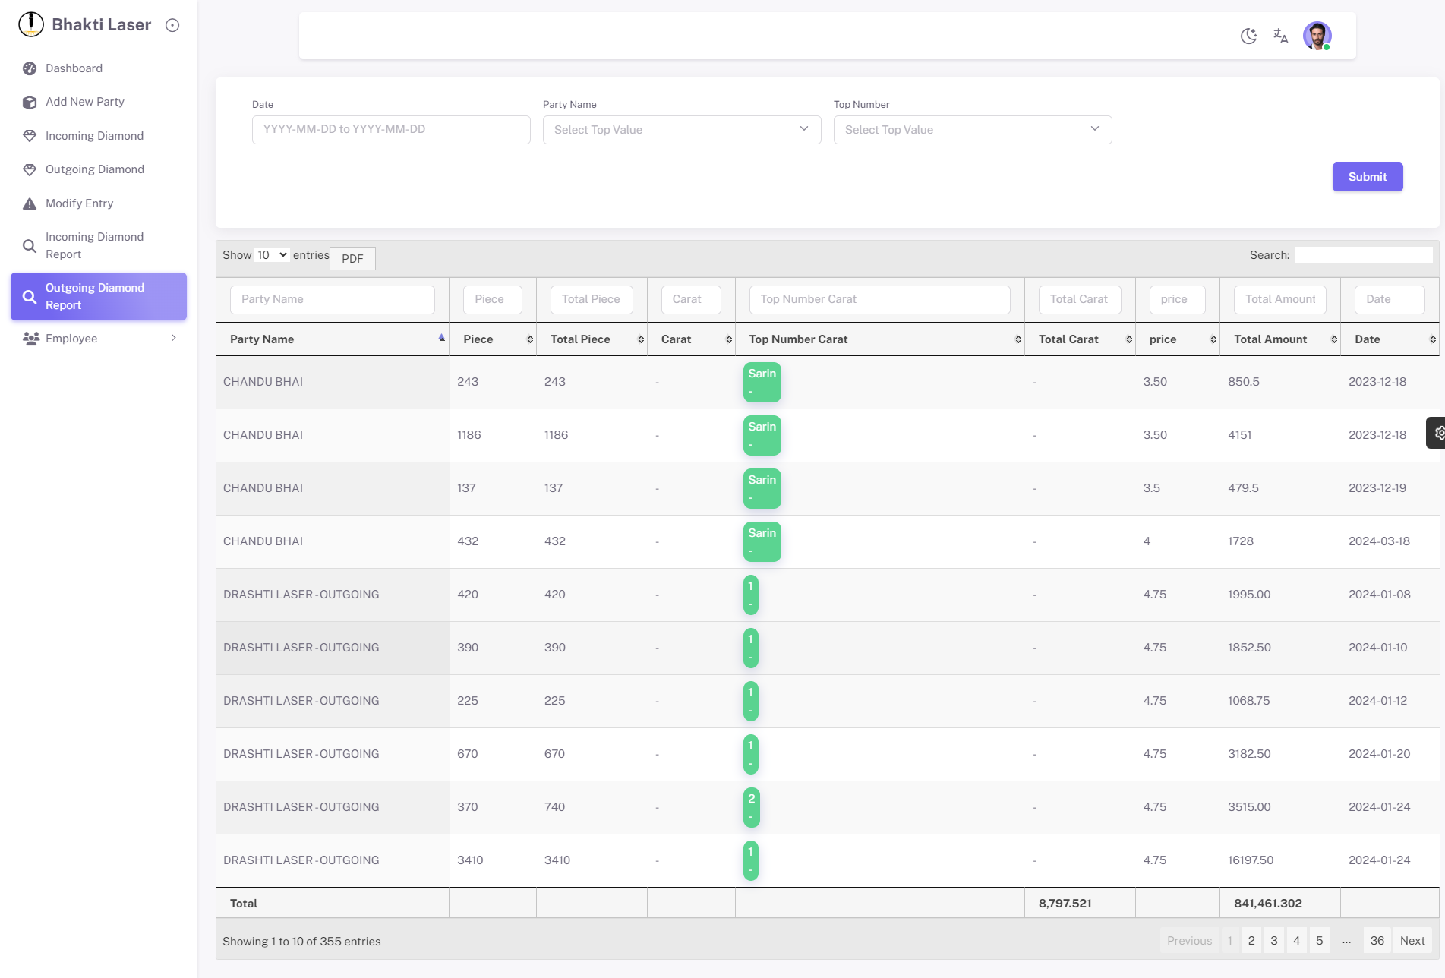Toggle the sidebar pin circle icon
Image resolution: width=1445 pixels, height=978 pixels.
tap(172, 25)
